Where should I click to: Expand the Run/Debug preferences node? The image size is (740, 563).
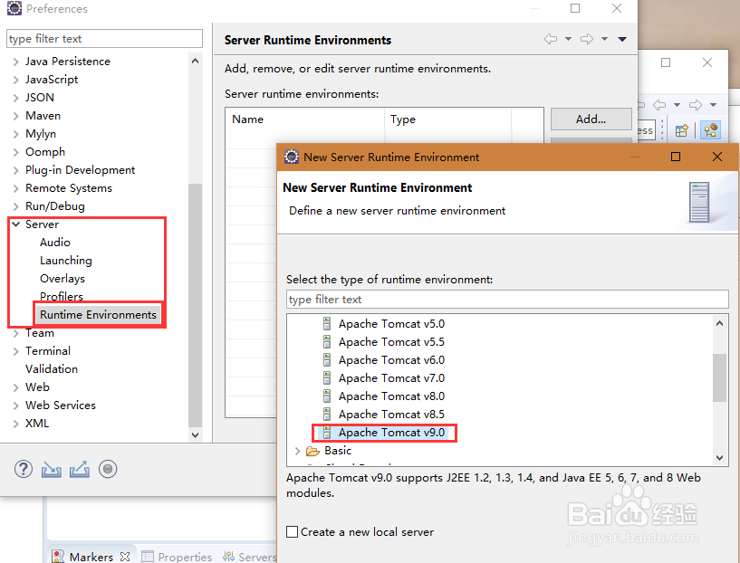tap(16, 206)
